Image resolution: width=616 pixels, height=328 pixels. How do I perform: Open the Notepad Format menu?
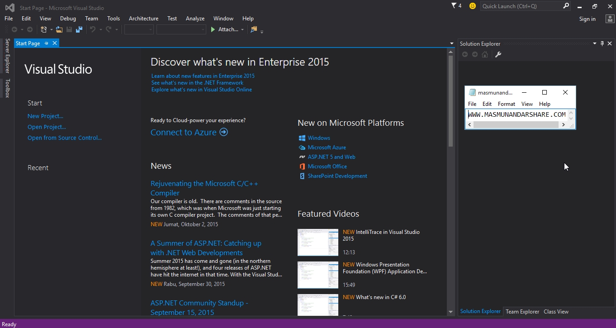click(507, 104)
